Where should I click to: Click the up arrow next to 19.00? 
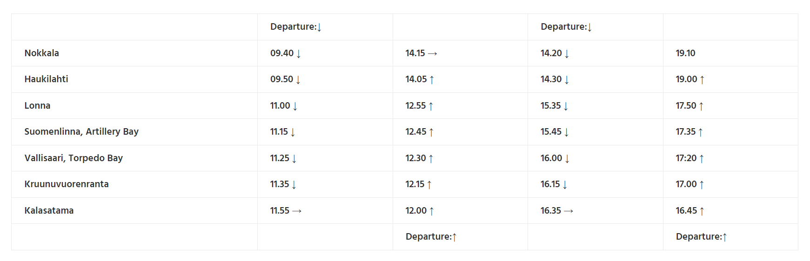[702, 80]
